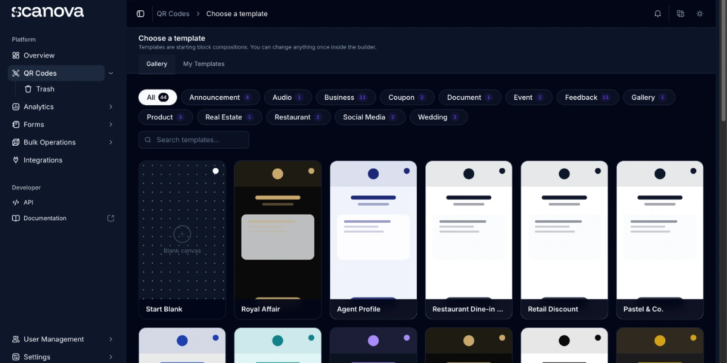
Task: Click the Search templates input field
Action: pyautogui.click(x=194, y=140)
